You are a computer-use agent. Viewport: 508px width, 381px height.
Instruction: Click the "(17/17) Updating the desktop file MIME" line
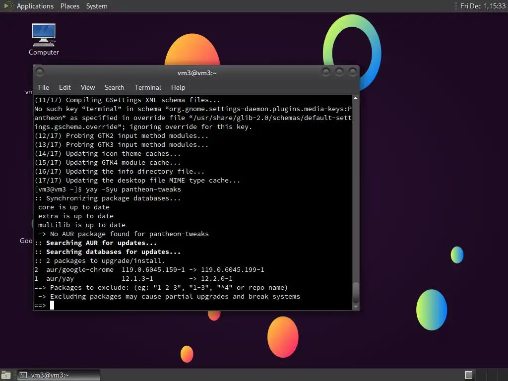point(137,181)
